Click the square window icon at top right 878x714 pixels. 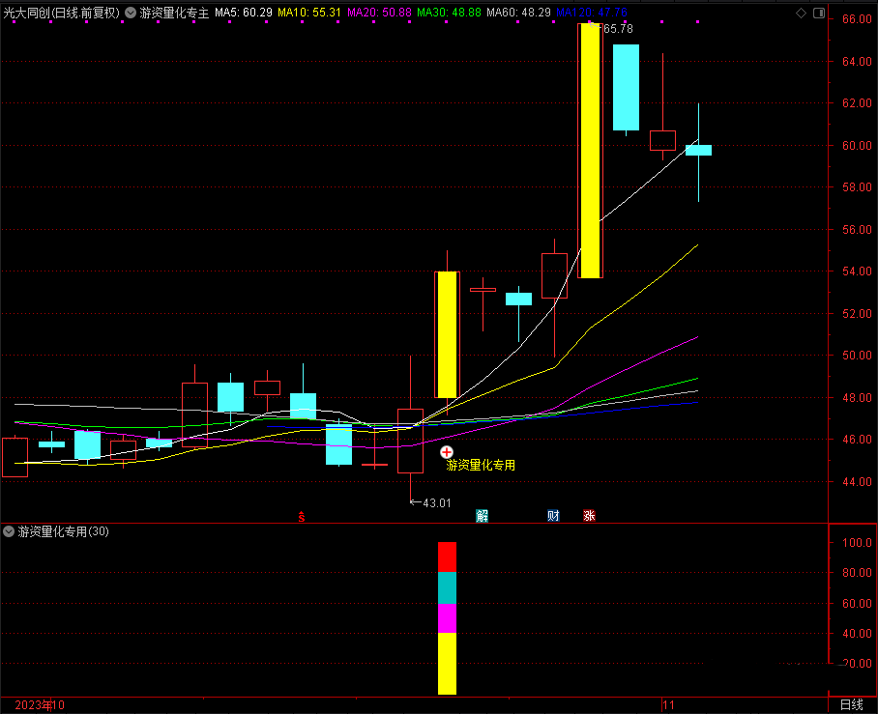coord(819,13)
